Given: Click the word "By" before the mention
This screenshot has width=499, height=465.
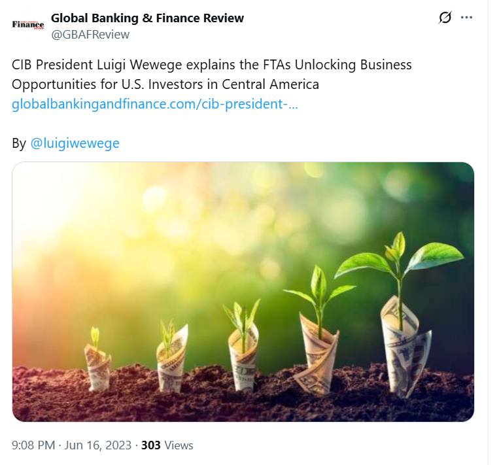Looking at the screenshot, I should pos(19,143).
